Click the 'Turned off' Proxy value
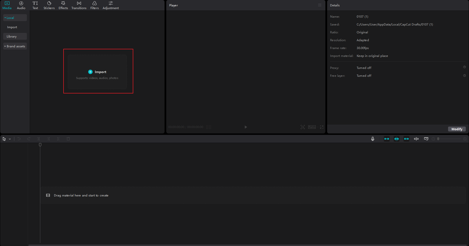Screen dimensions: 469x246 [364, 68]
